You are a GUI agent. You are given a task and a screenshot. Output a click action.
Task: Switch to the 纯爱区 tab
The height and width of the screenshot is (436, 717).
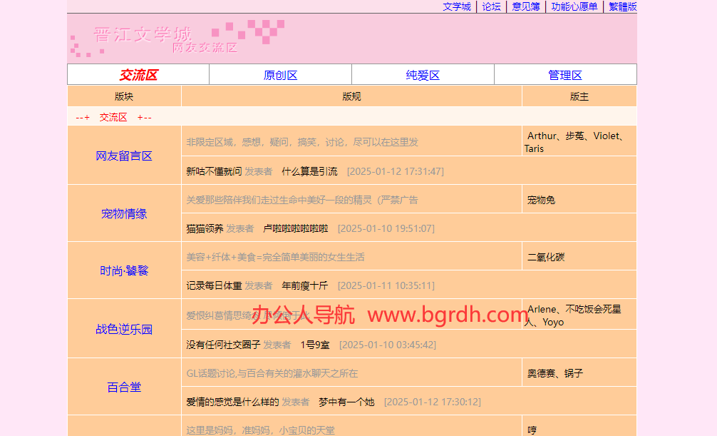(x=423, y=75)
